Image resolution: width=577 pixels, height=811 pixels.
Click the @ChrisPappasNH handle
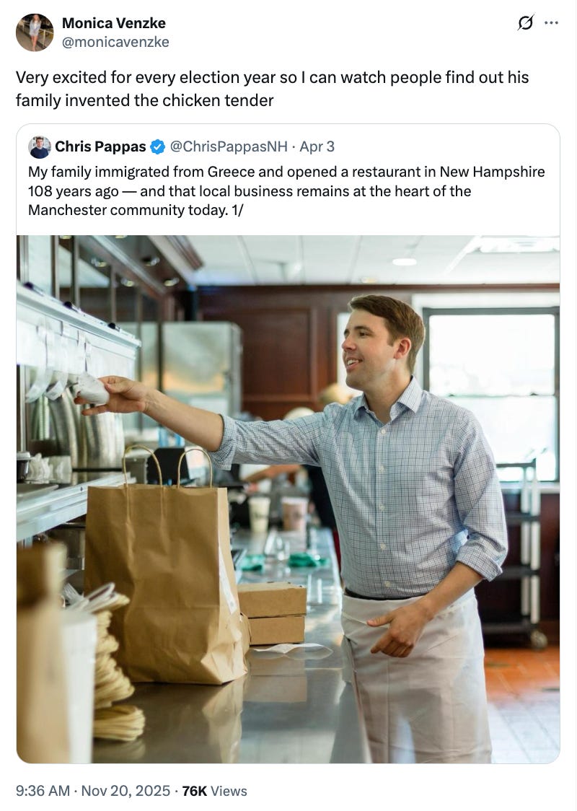(229, 147)
